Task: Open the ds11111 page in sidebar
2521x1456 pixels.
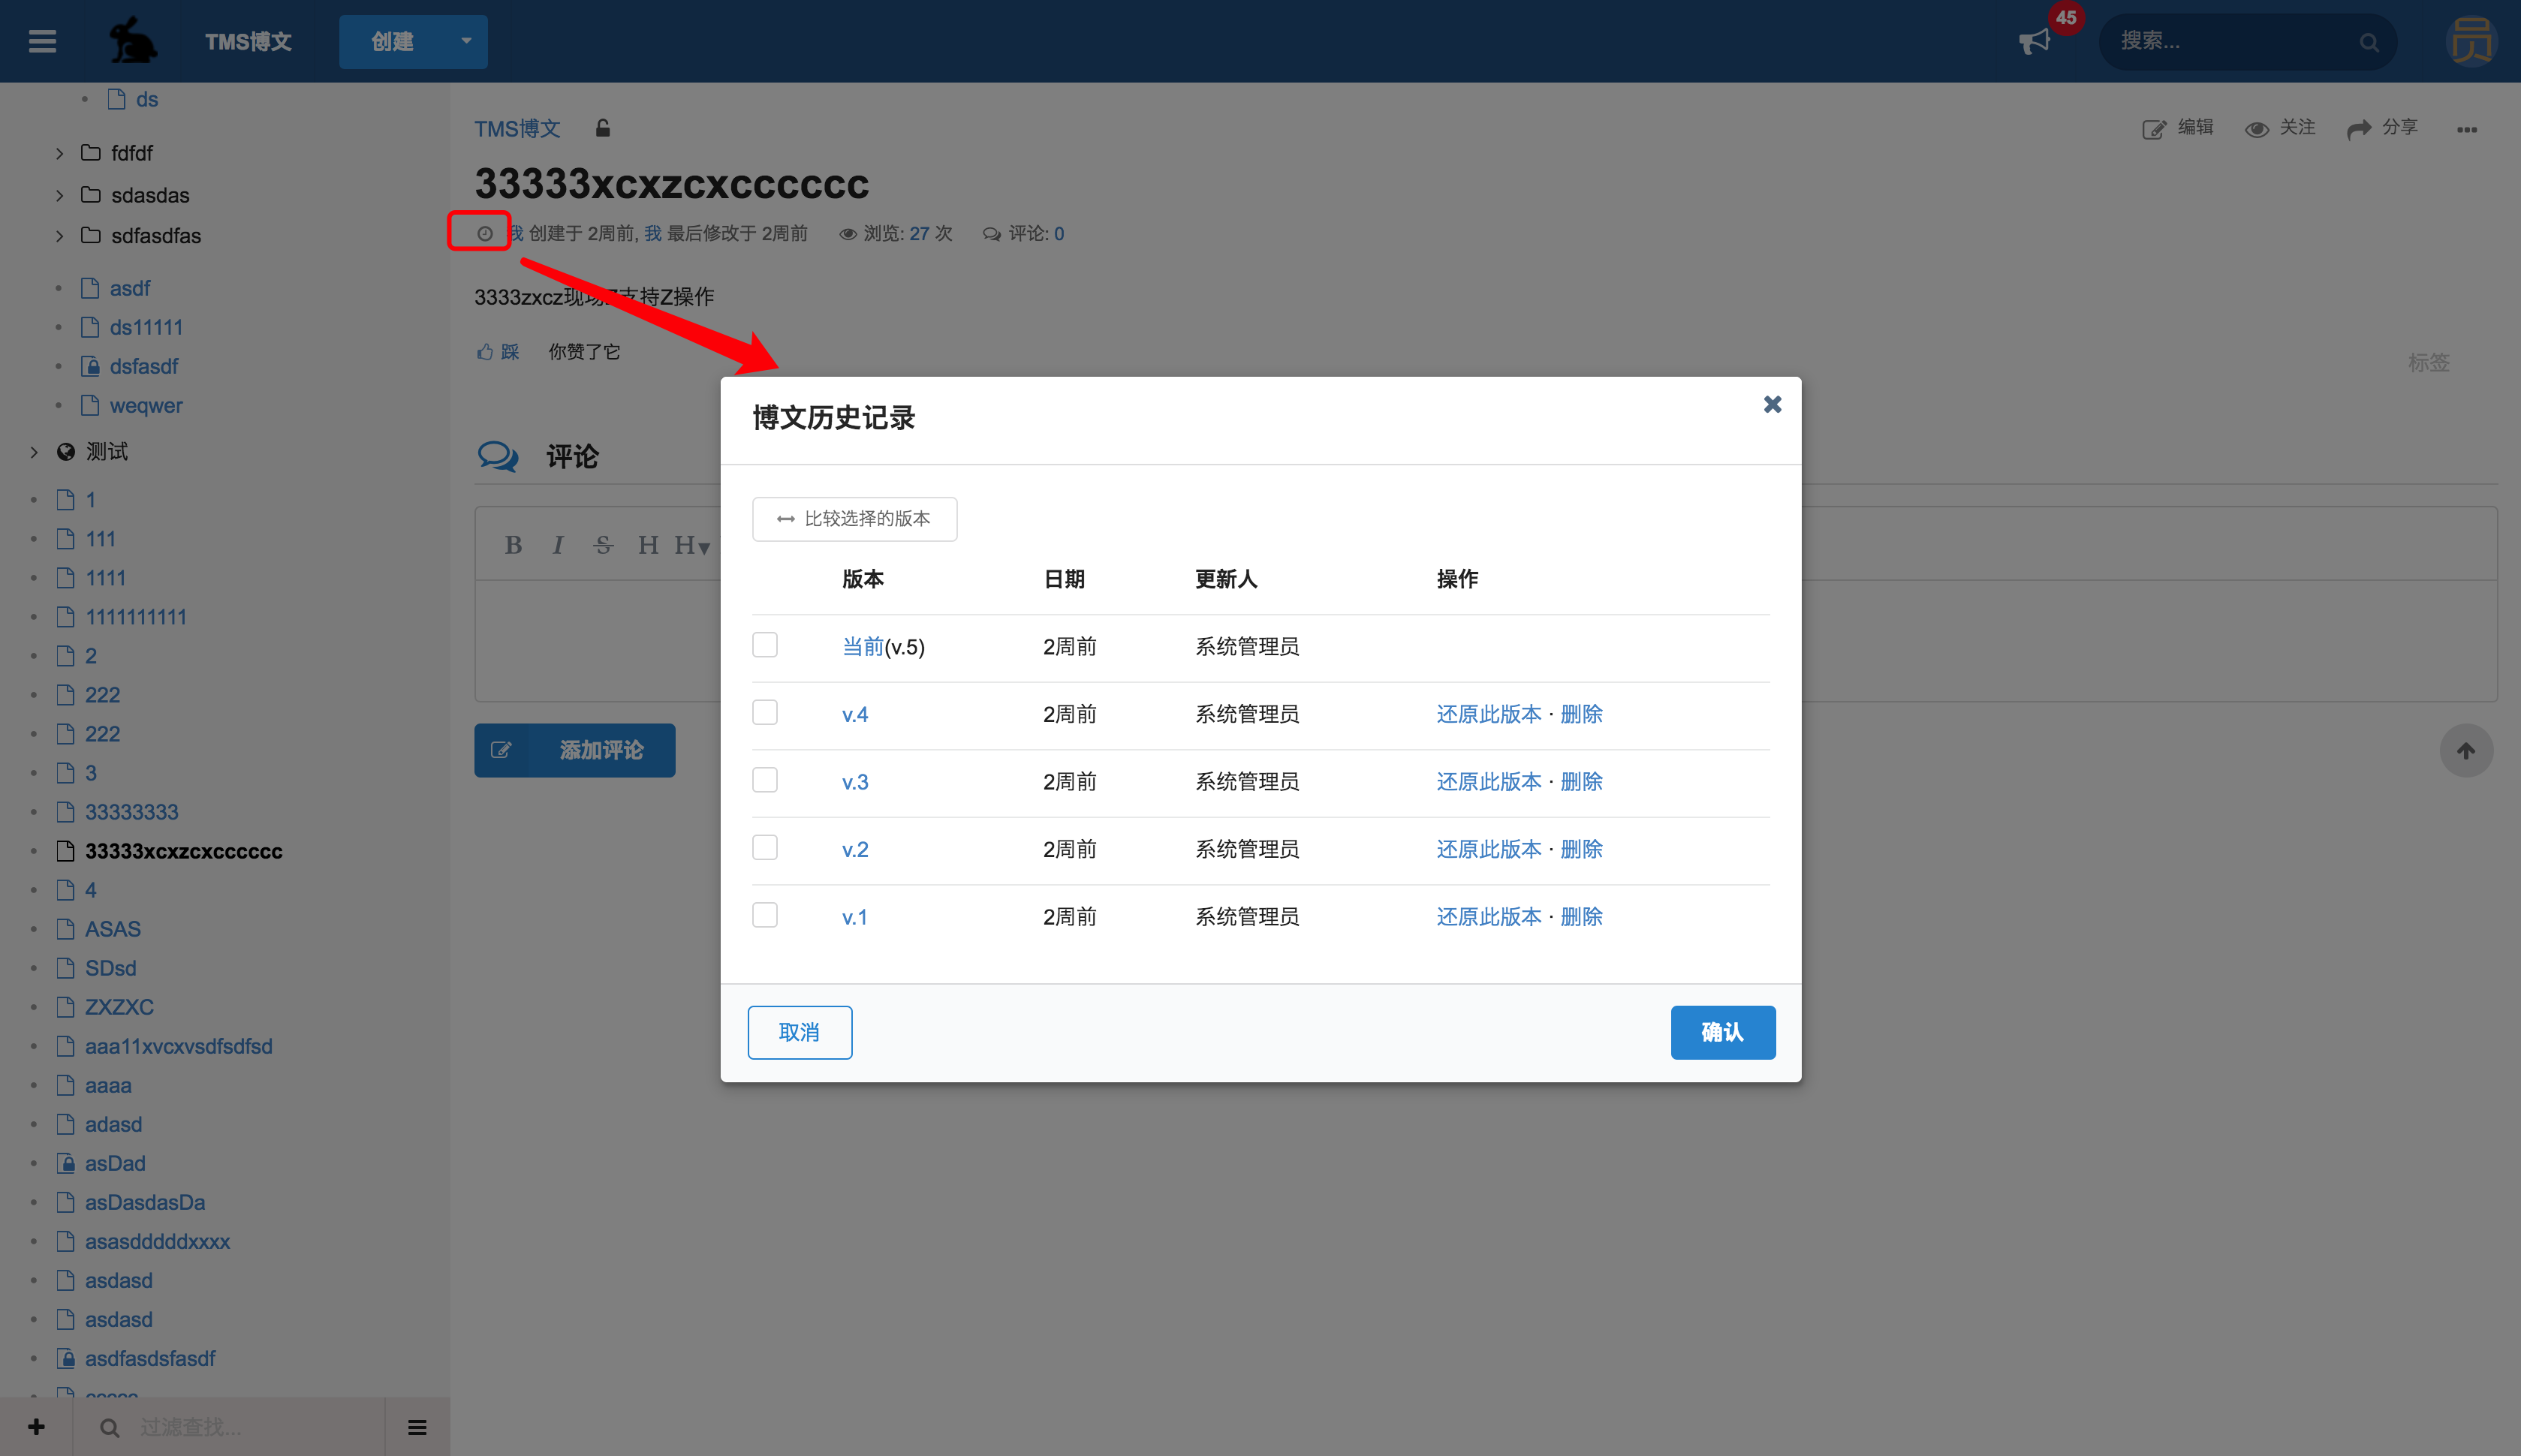Action: click(146, 327)
